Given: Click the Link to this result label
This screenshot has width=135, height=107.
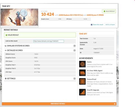Looking at the screenshot, I should tap(12, 41).
